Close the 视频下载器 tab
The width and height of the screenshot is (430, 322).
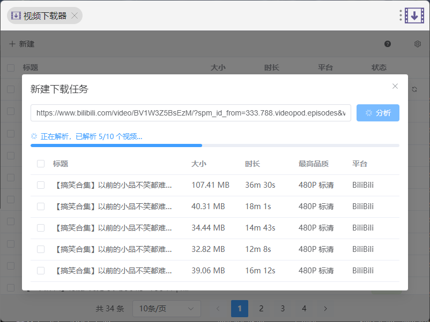[75, 16]
